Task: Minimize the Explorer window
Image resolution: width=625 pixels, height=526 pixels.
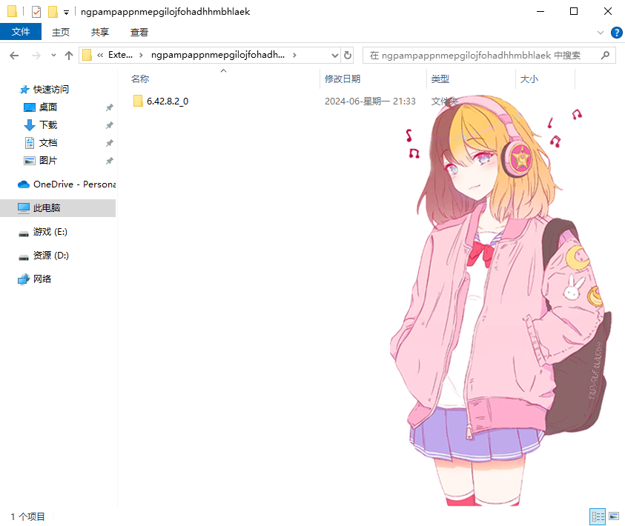Action: (540, 11)
